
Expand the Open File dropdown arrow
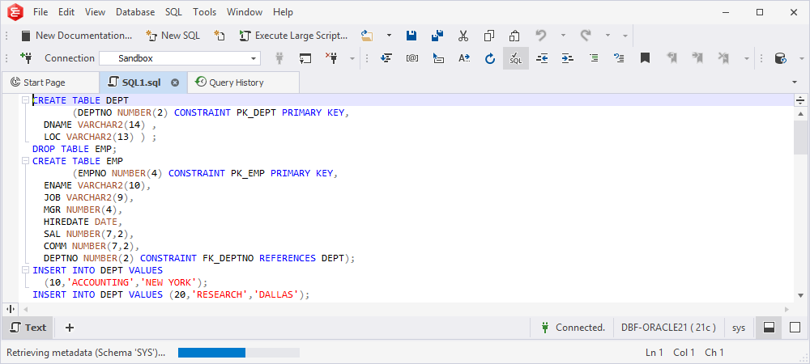click(x=389, y=36)
